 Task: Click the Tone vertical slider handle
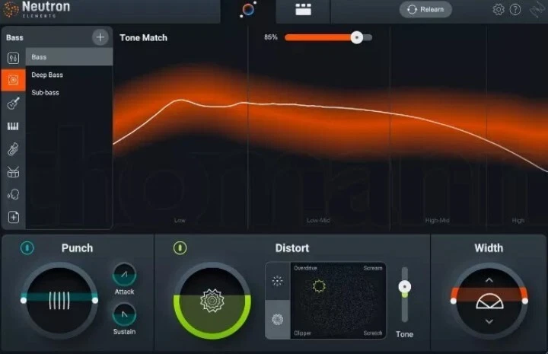tap(405, 287)
